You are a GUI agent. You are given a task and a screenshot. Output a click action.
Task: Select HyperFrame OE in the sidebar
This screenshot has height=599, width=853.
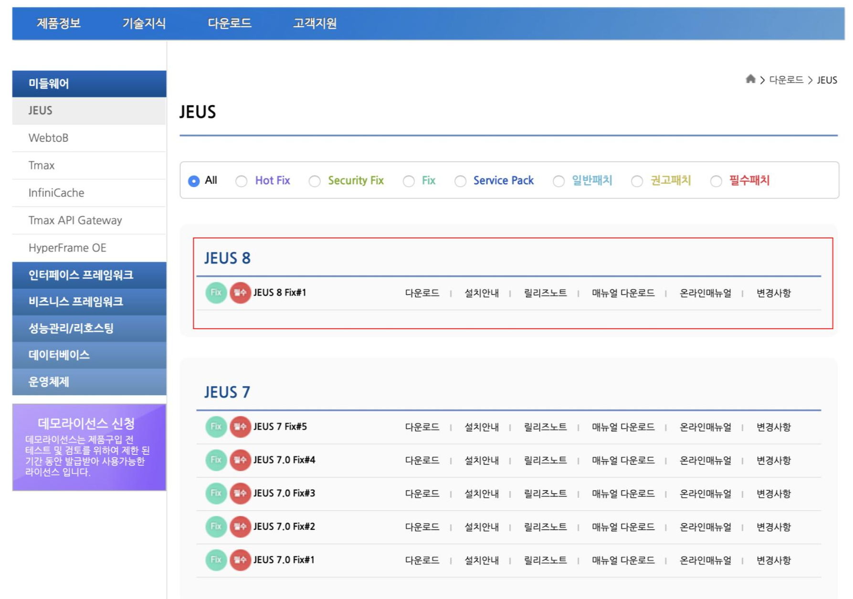(x=89, y=248)
